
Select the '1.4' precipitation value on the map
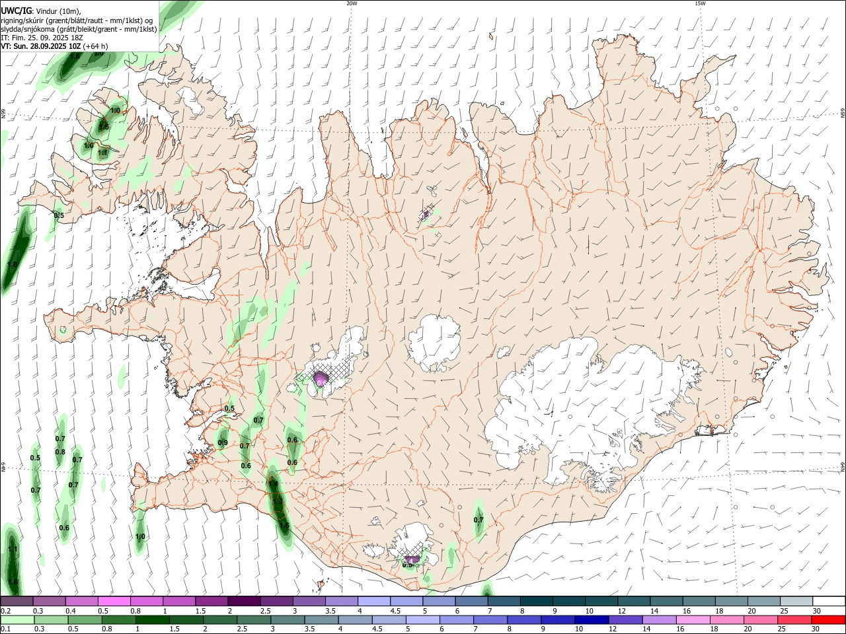[273, 484]
